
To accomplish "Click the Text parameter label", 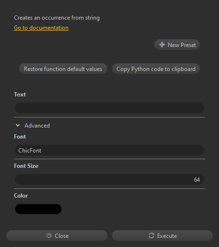I will (20, 94).
